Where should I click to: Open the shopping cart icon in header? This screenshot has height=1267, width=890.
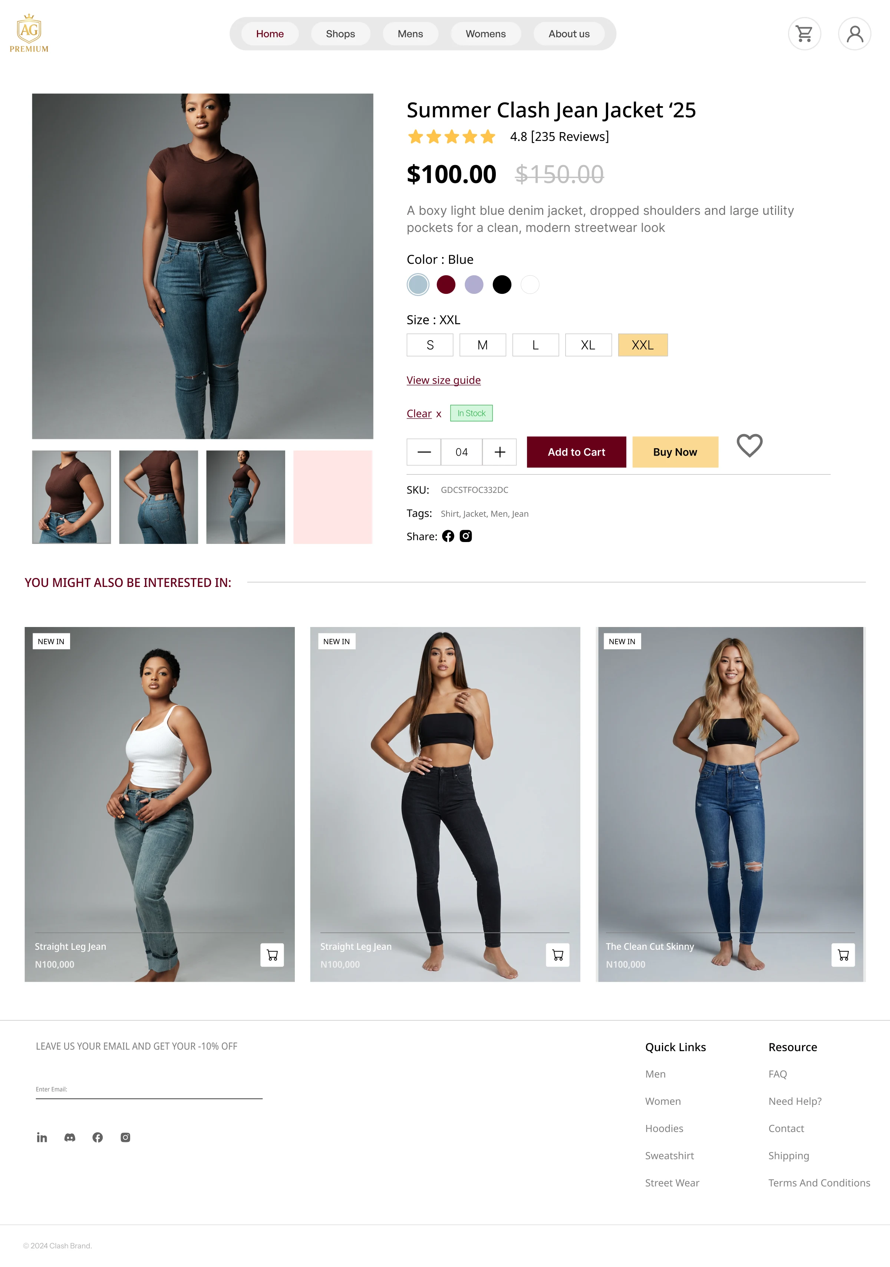tap(804, 34)
